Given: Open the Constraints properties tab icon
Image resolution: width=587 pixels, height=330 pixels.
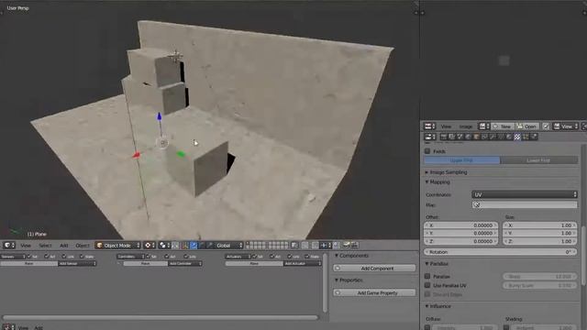Looking at the screenshot, I should point(484,137).
